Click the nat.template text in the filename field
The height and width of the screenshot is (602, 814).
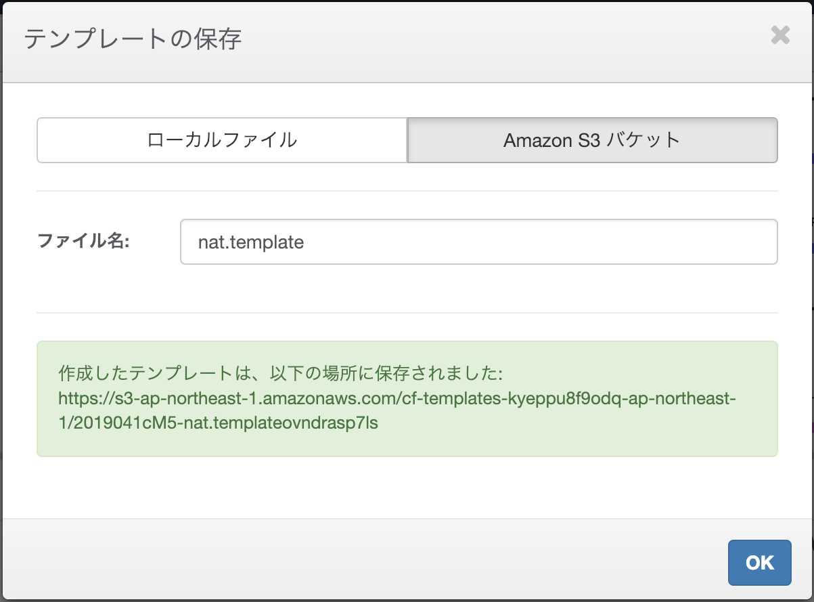pyautogui.click(x=251, y=242)
